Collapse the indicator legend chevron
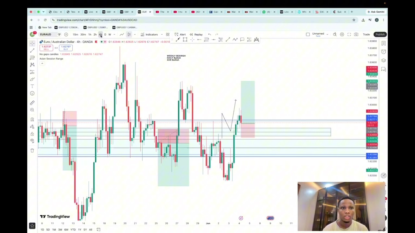The width and height of the screenshot is (415, 233). tap(42, 63)
